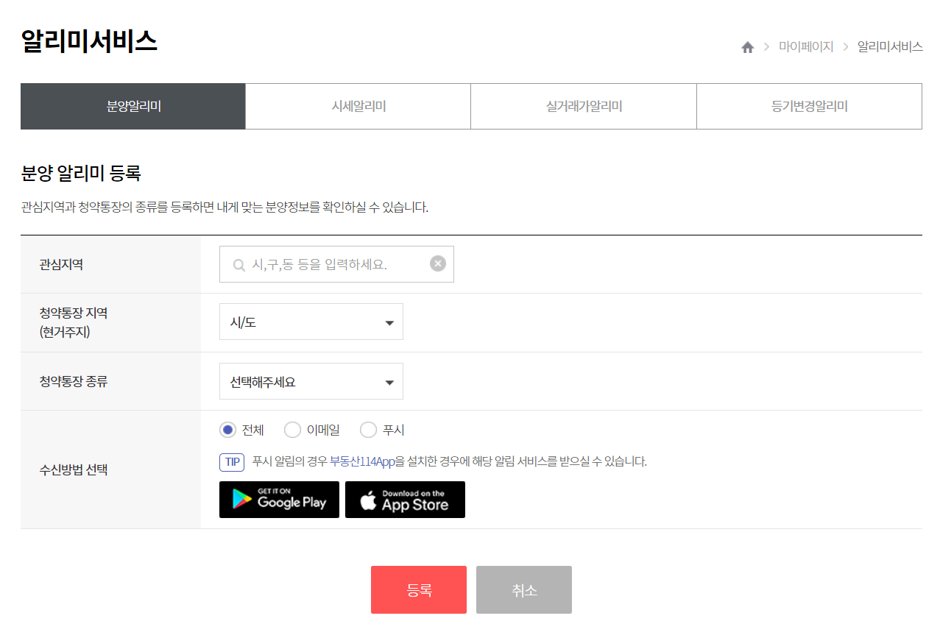Cancel registration with the 취소 button
The height and width of the screenshot is (624, 940).
[x=523, y=589]
